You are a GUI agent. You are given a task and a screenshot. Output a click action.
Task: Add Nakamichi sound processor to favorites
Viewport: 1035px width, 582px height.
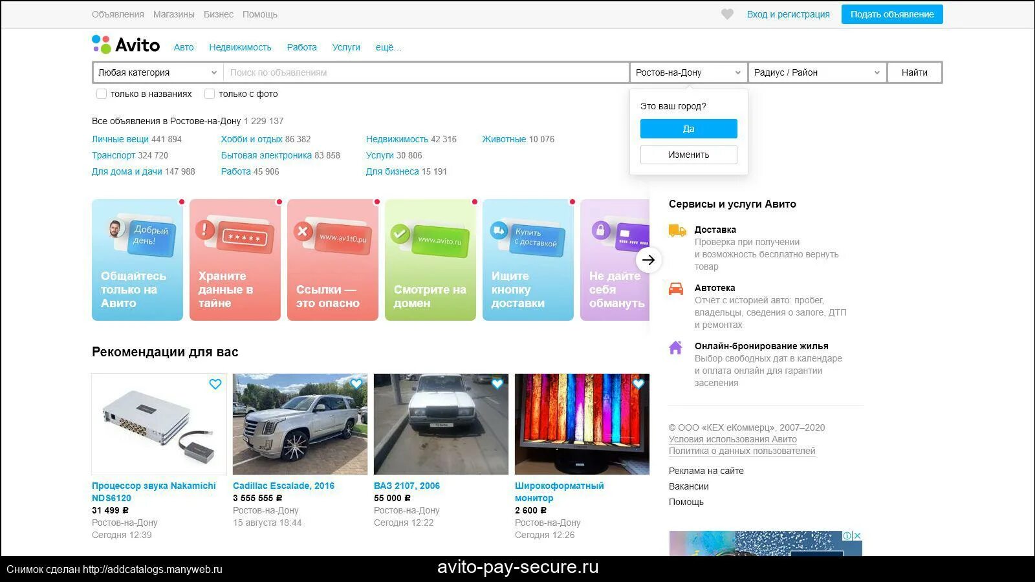[x=215, y=384]
